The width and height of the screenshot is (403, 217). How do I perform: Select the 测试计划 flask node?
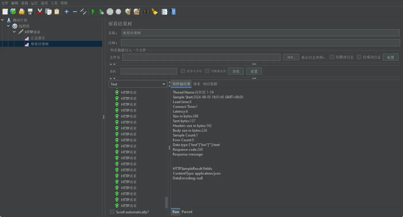point(20,20)
